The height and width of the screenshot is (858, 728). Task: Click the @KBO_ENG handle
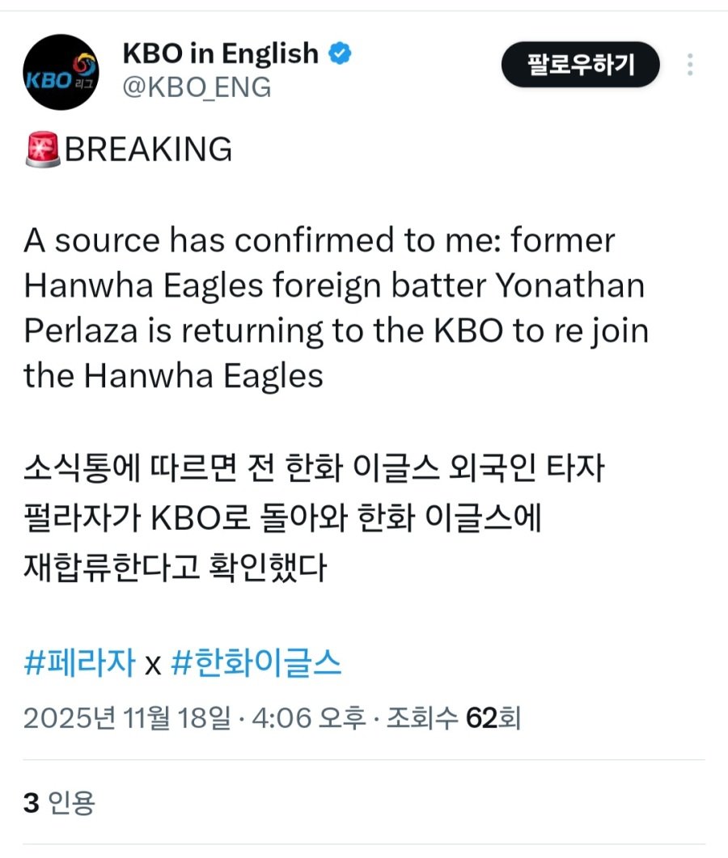pos(197,87)
